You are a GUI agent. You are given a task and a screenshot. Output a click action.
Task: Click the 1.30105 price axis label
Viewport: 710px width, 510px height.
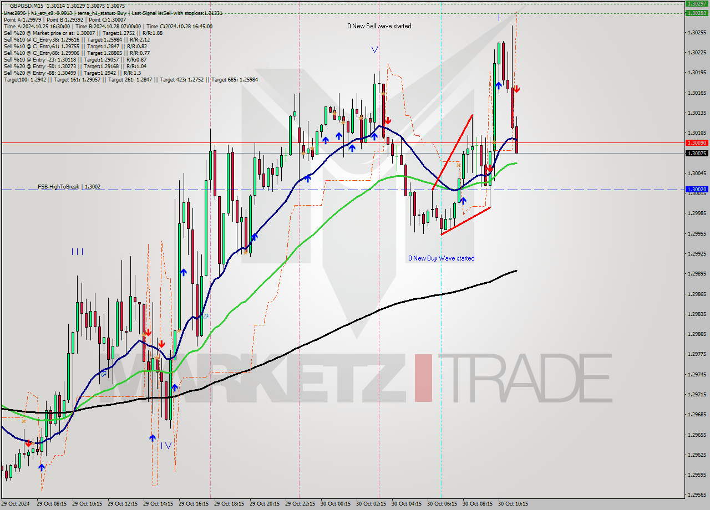coord(697,133)
